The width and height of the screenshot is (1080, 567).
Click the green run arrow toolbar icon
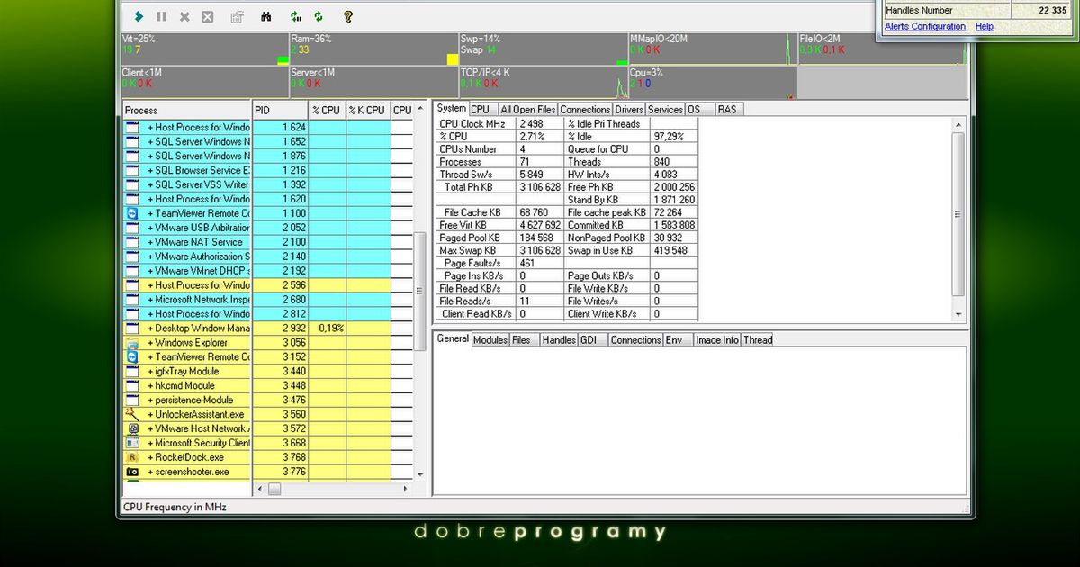tap(139, 16)
